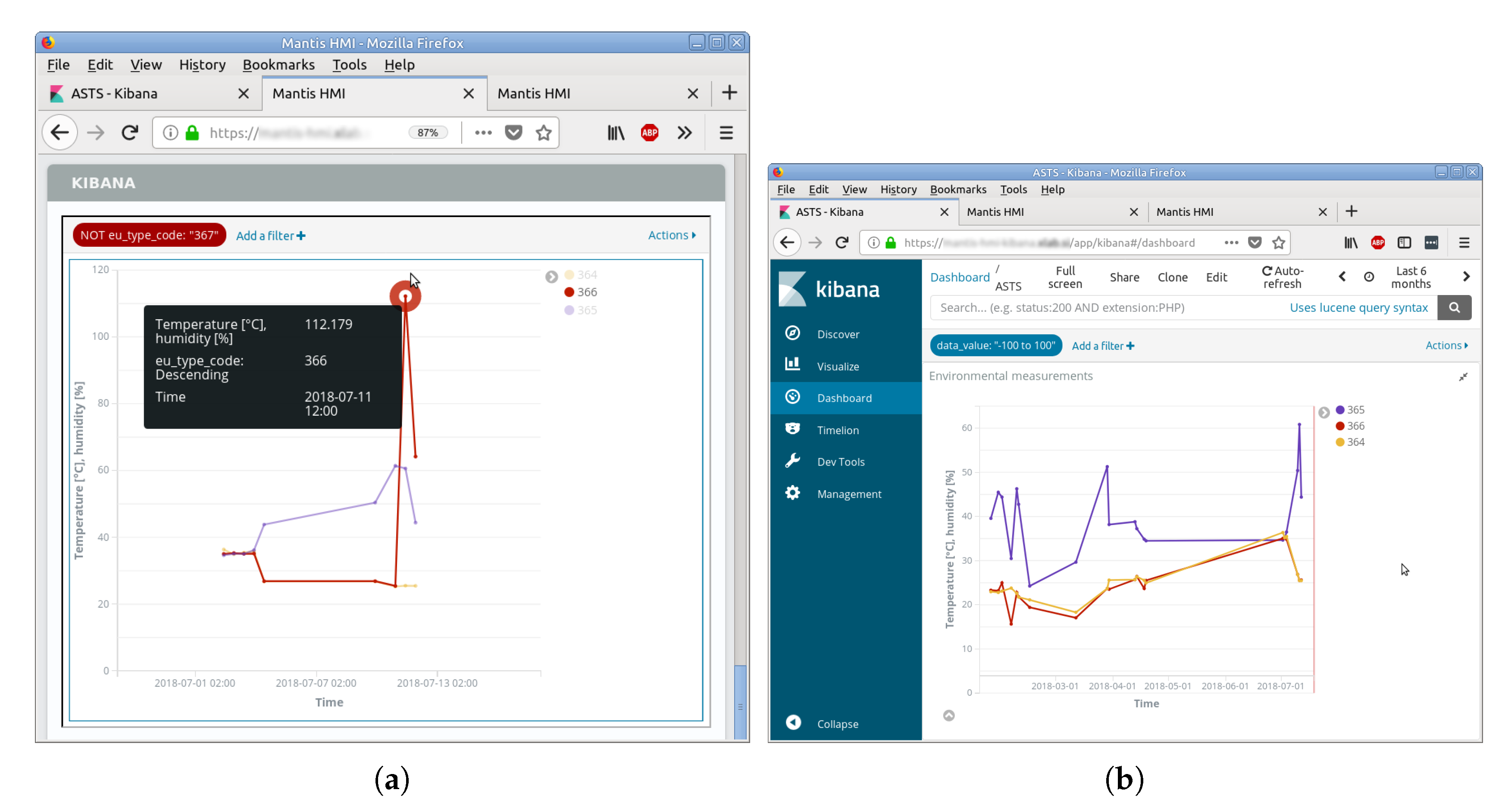Open the Bookmarks menu in left Firefox window
This screenshot has width=1505, height=799.
(x=278, y=65)
